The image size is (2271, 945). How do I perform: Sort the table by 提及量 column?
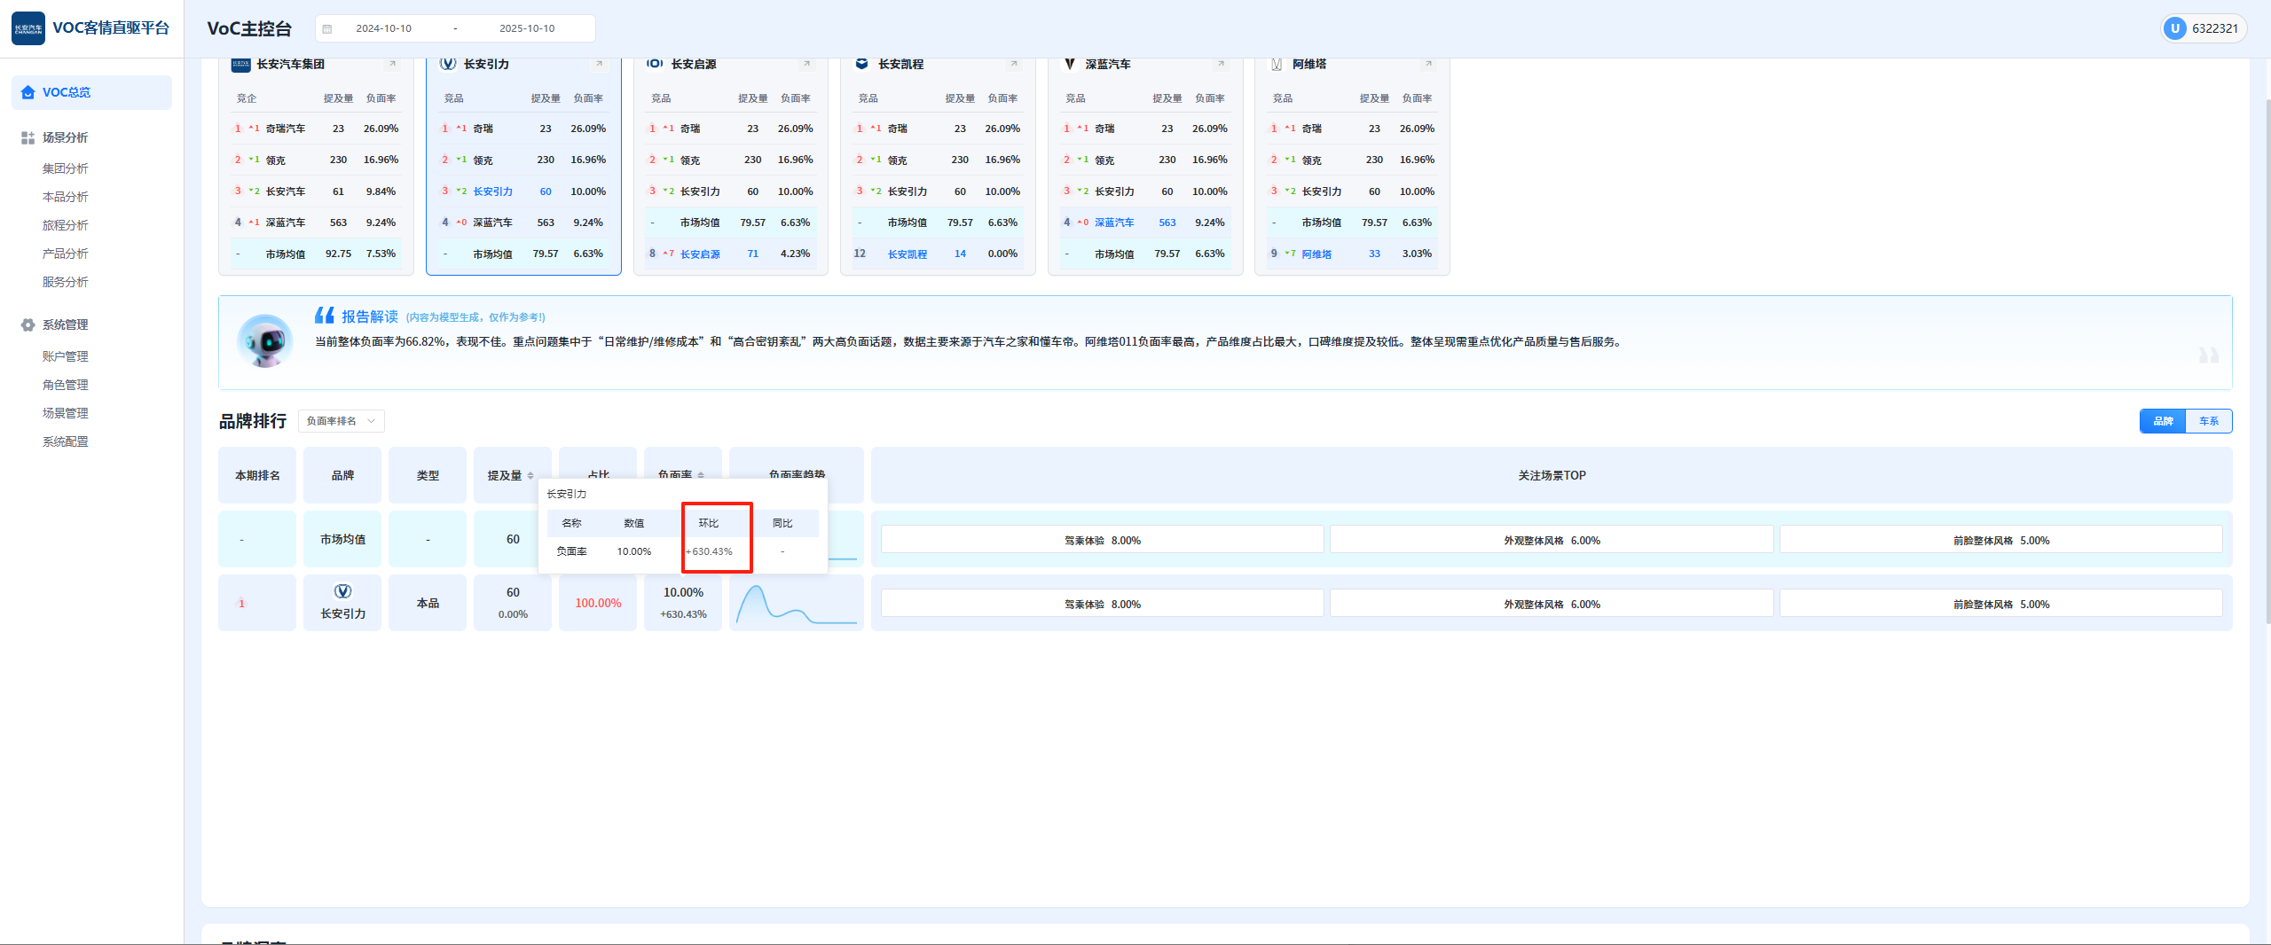pos(530,476)
